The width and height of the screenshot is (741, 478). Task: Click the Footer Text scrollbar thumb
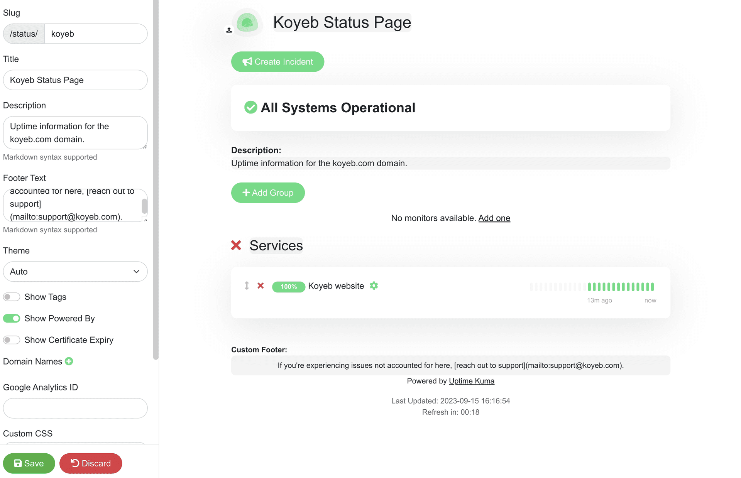[144, 206]
